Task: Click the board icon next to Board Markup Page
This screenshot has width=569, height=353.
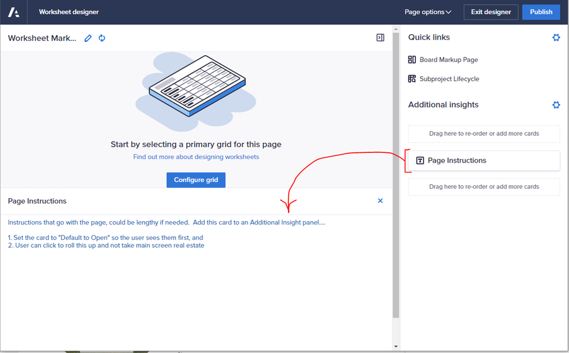Action: 412,60
